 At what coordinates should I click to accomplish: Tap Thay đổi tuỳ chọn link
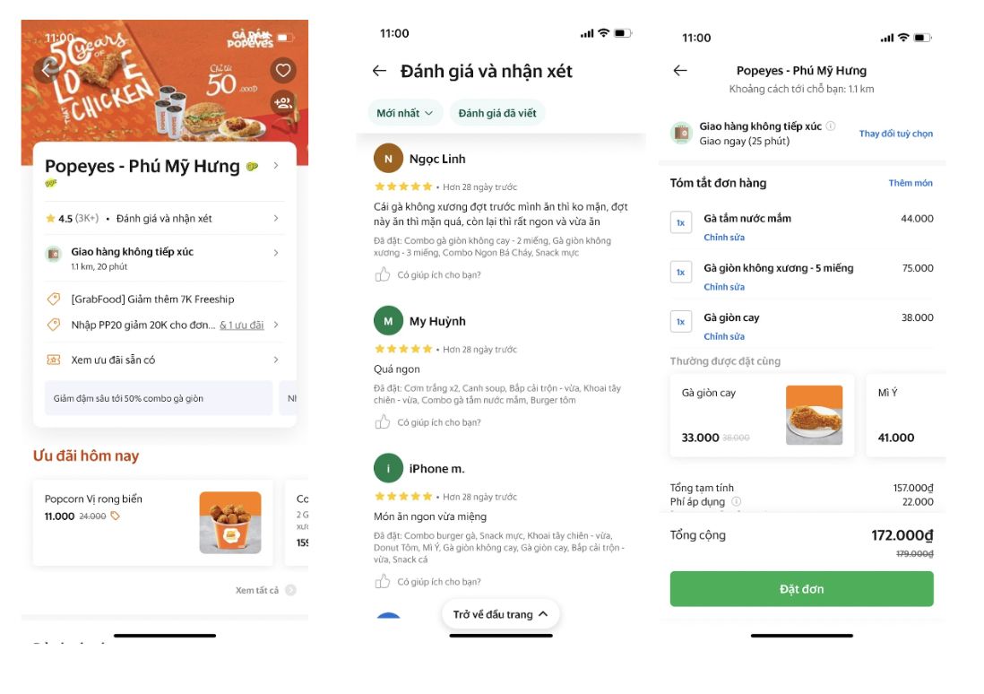[895, 133]
